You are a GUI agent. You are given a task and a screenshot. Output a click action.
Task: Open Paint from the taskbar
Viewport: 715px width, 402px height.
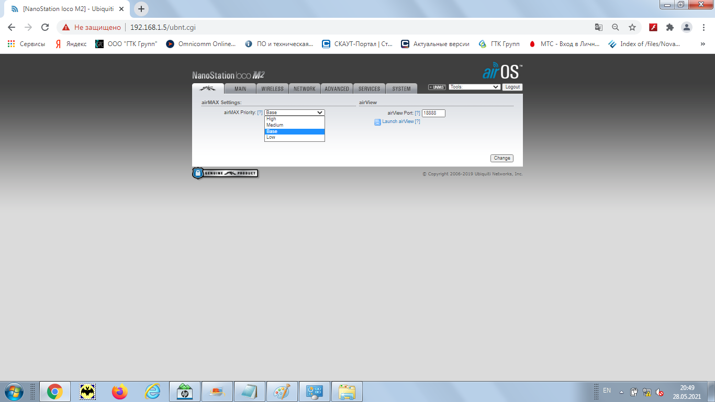(x=282, y=392)
